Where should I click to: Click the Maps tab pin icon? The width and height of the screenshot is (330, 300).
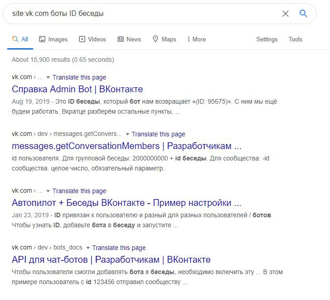(x=155, y=39)
